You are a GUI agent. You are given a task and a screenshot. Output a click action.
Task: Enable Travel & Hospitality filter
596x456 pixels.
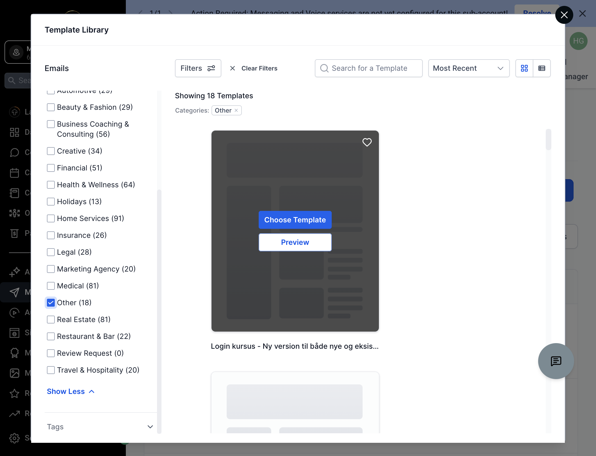pyautogui.click(x=51, y=370)
